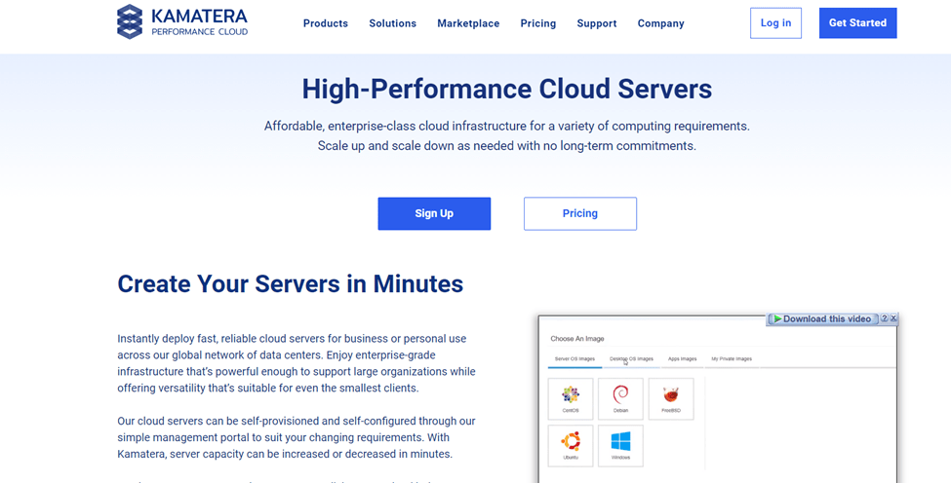Open the Company menu
This screenshot has width=951, height=483.
(x=660, y=23)
